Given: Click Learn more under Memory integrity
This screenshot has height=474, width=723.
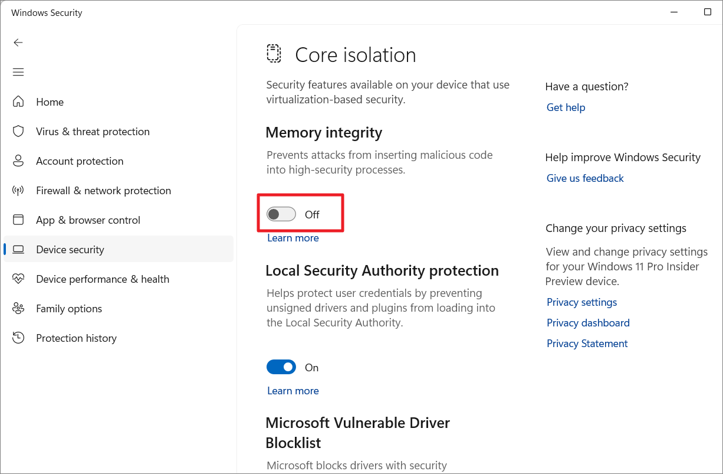Looking at the screenshot, I should [x=293, y=238].
